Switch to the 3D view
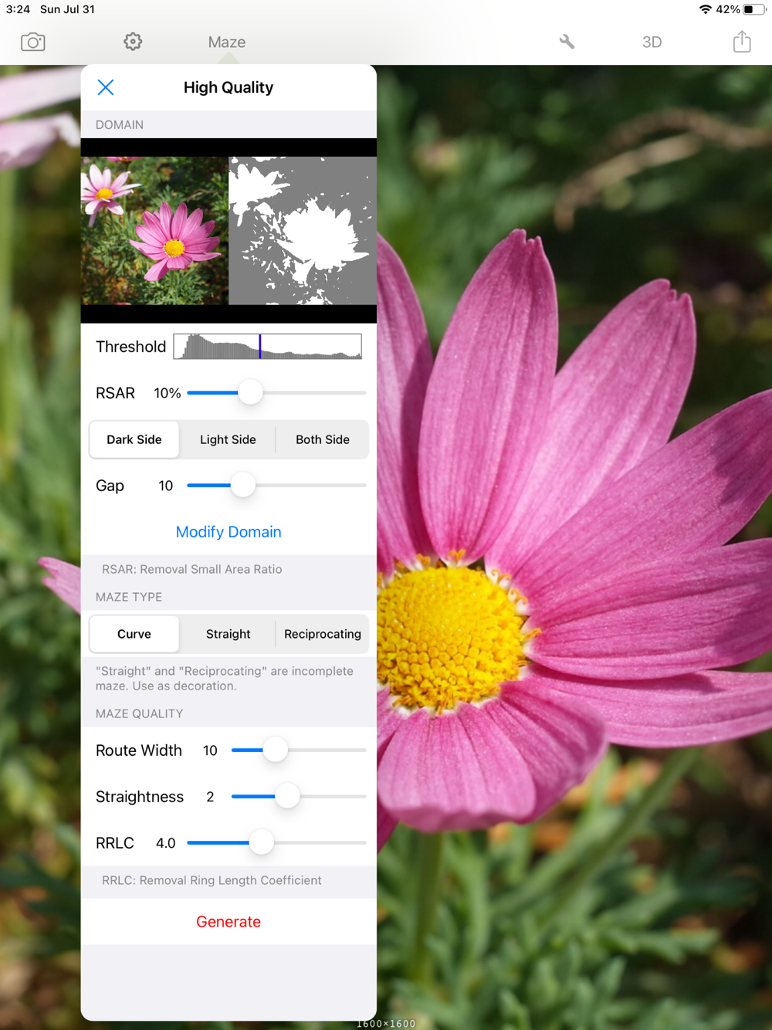The image size is (772, 1030). click(652, 42)
